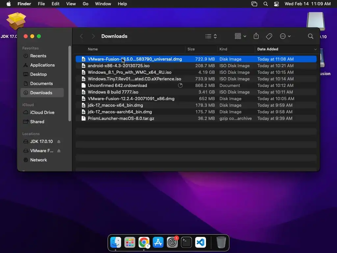The height and width of the screenshot is (253, 337).
Task: Select Recents in the sidebar
Action: [x=42, y=56]
